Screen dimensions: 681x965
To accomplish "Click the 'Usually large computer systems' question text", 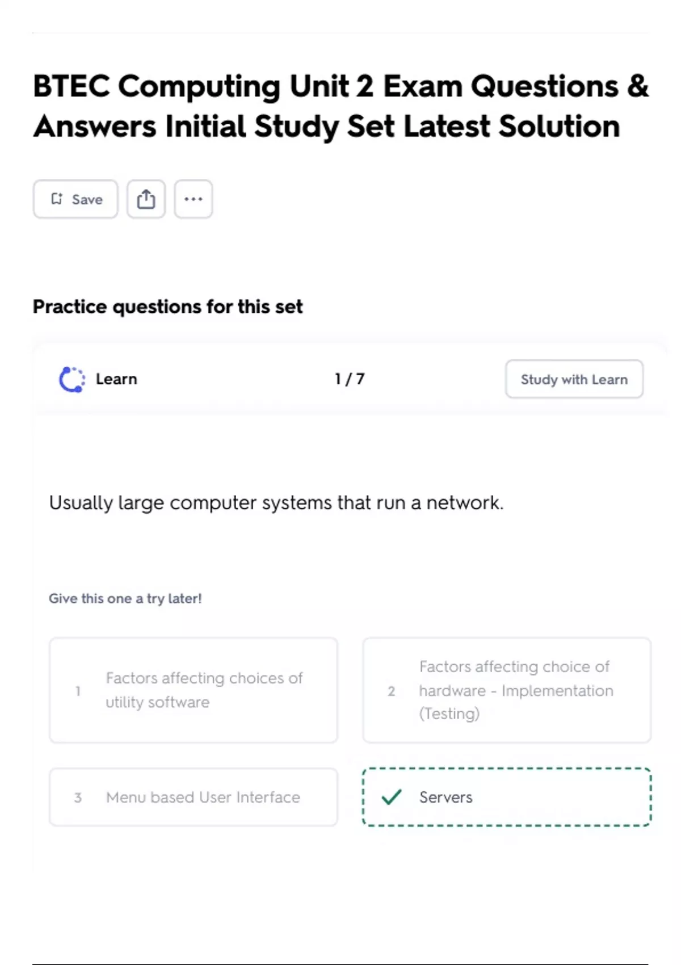I will [x=276, y=503].
